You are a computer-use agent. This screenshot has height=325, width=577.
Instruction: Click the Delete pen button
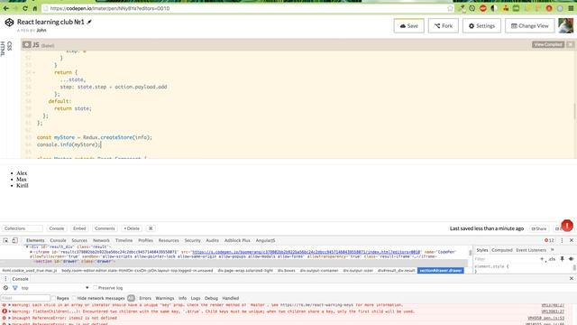132,228
